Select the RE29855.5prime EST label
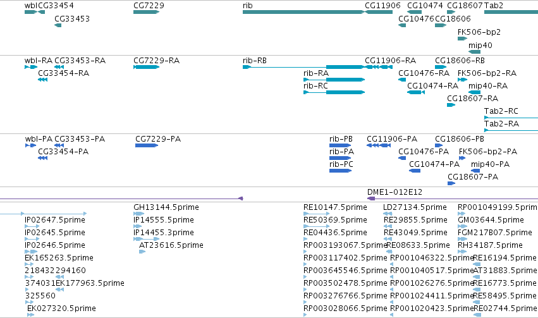The height and width of the screenshot is (318, 538). point(415,220)
